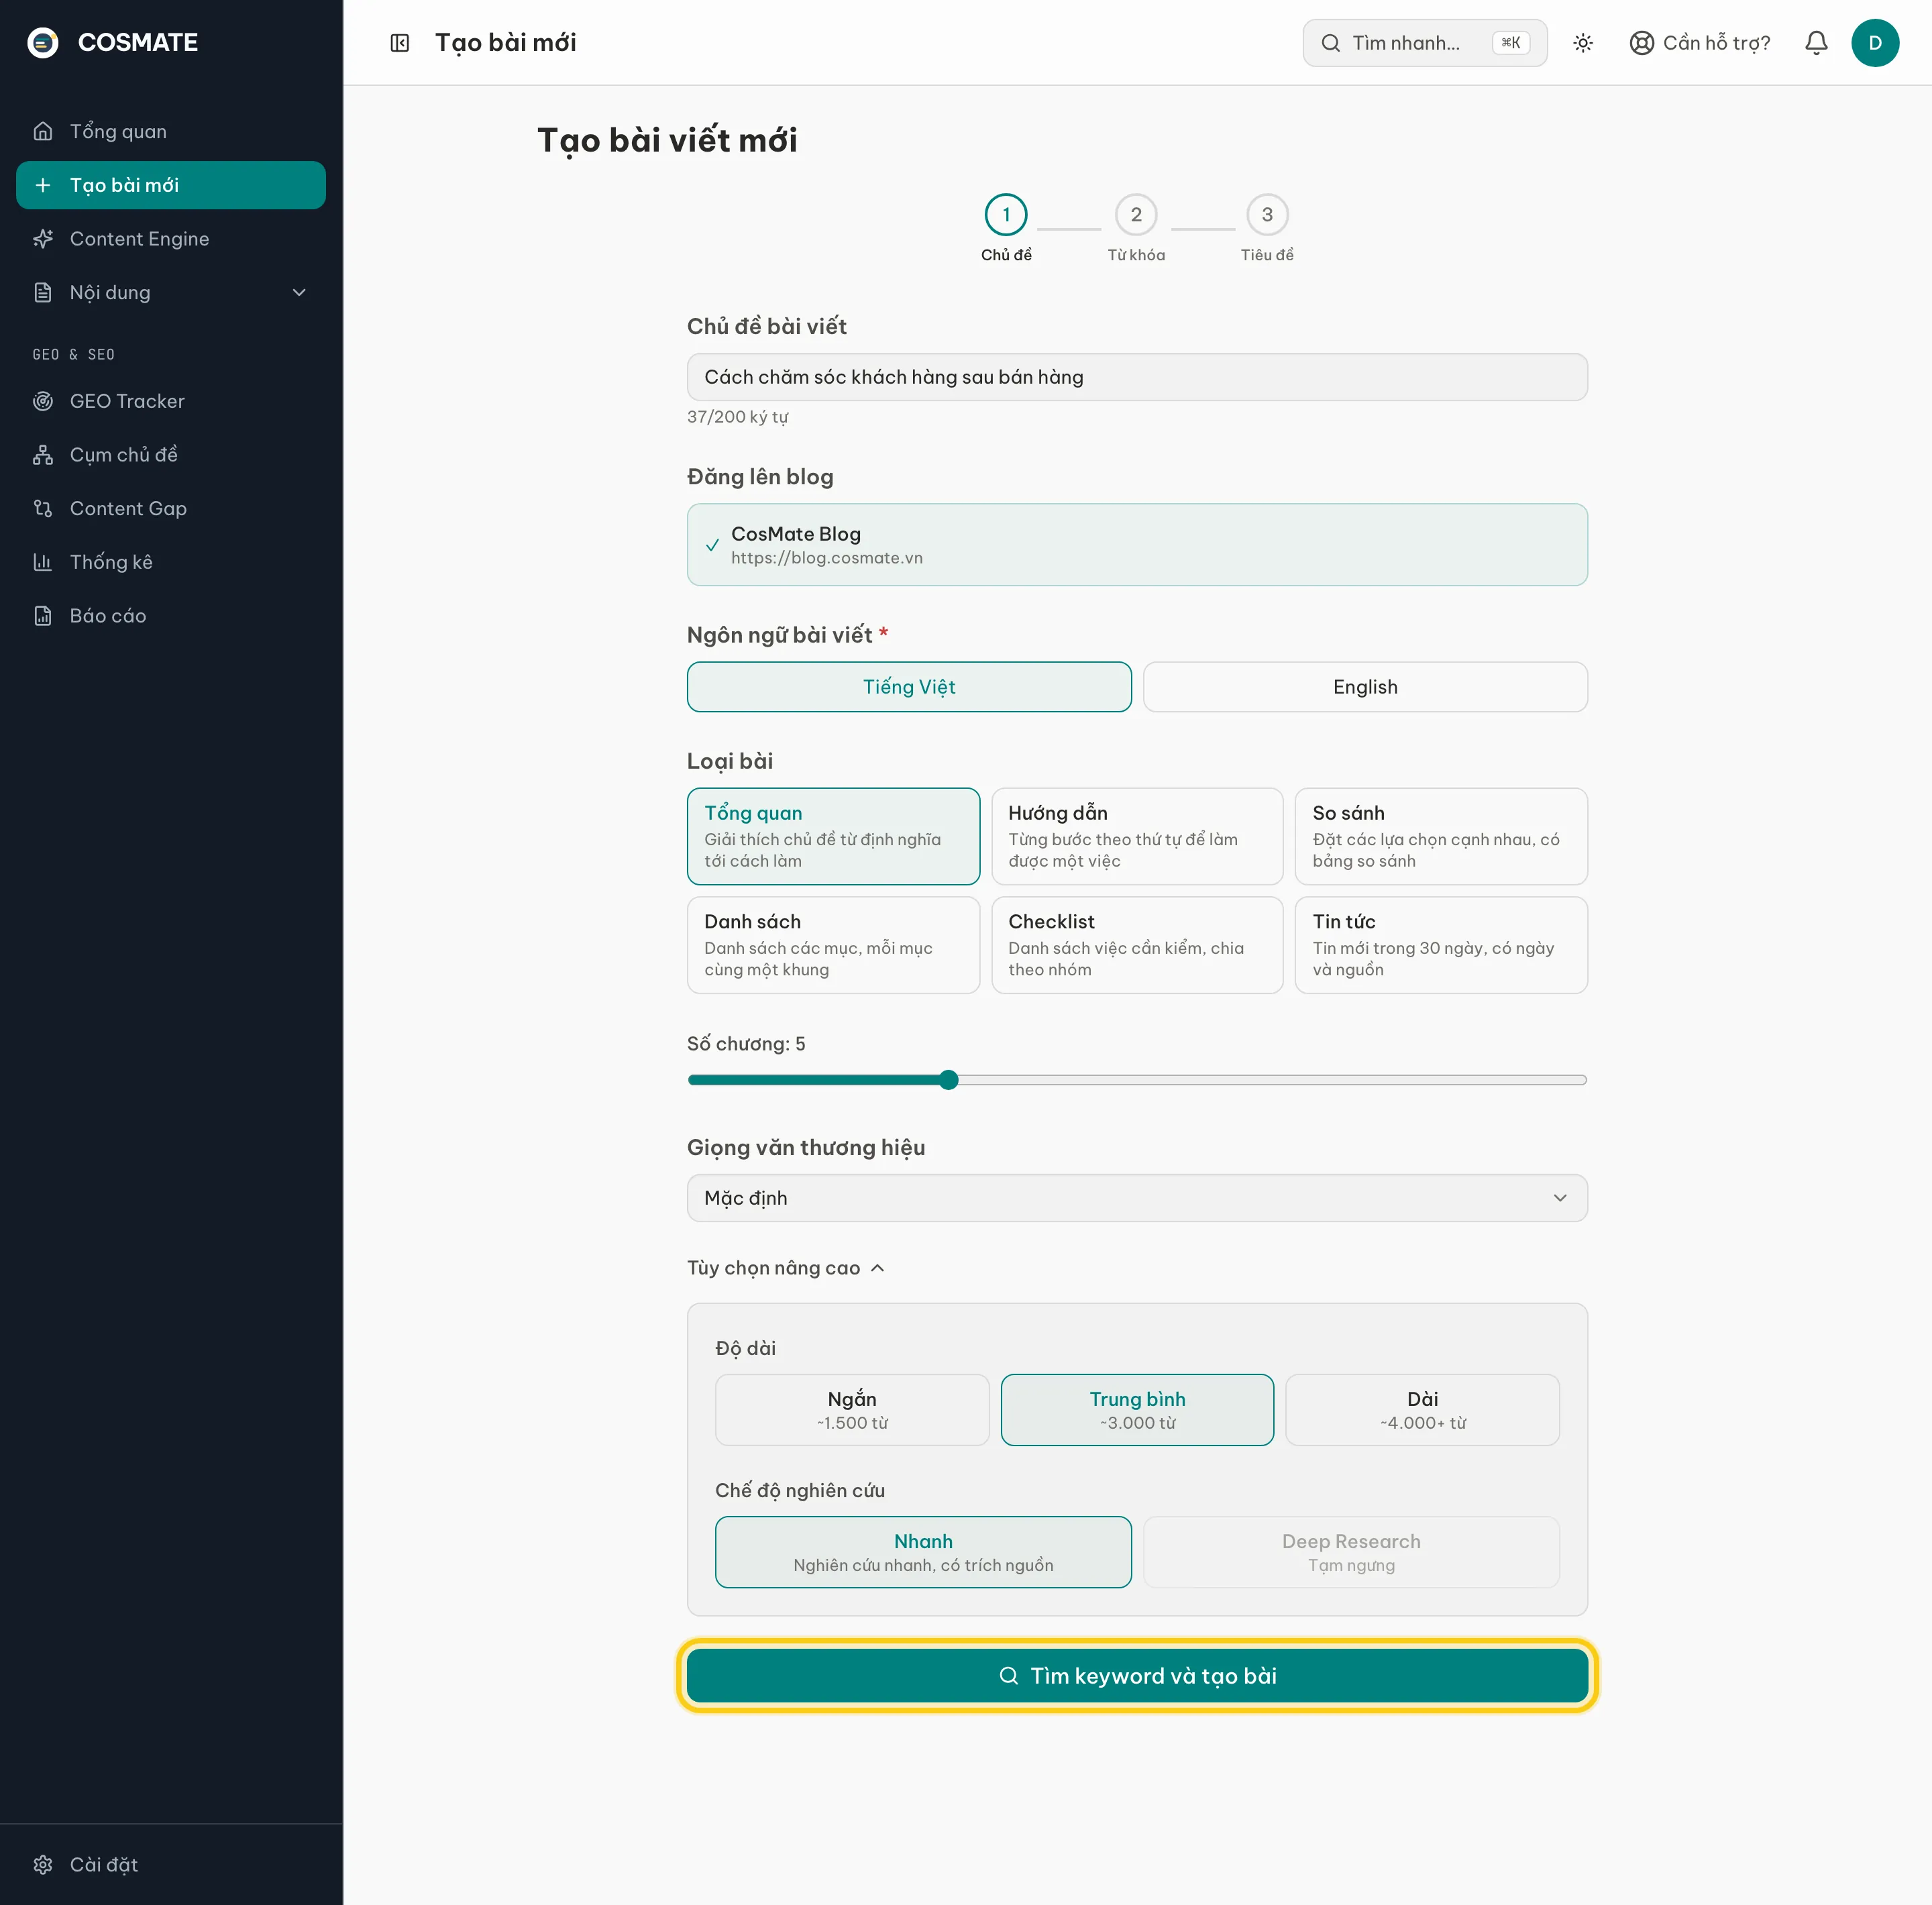Click the lifebuoy support icon
1932x1905 pixels.
1641,43
